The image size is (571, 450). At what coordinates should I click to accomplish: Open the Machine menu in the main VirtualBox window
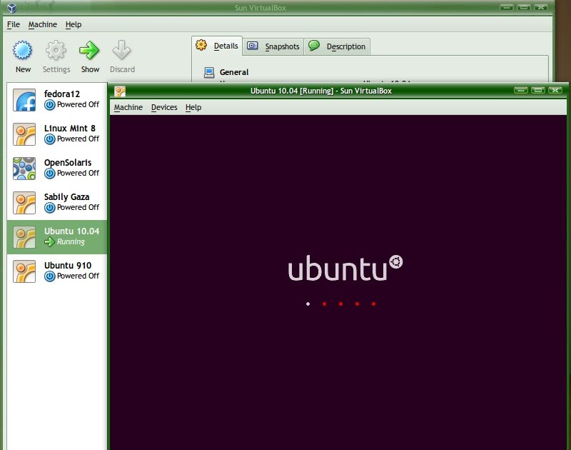tap(43, 24)
